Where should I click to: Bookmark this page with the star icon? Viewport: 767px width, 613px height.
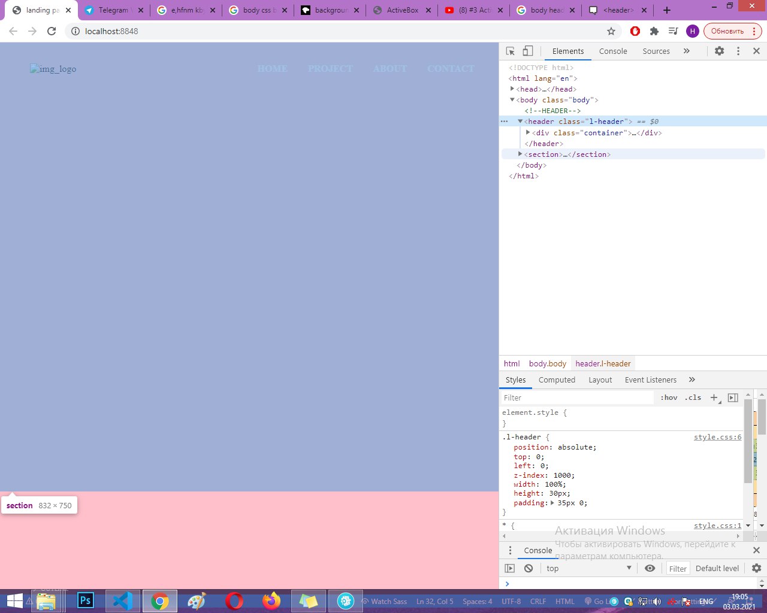[611, 31]
